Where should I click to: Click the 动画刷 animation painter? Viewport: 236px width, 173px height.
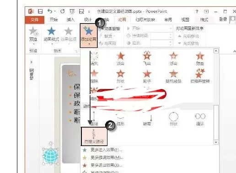pyautogui.click(x=107, y=43)
